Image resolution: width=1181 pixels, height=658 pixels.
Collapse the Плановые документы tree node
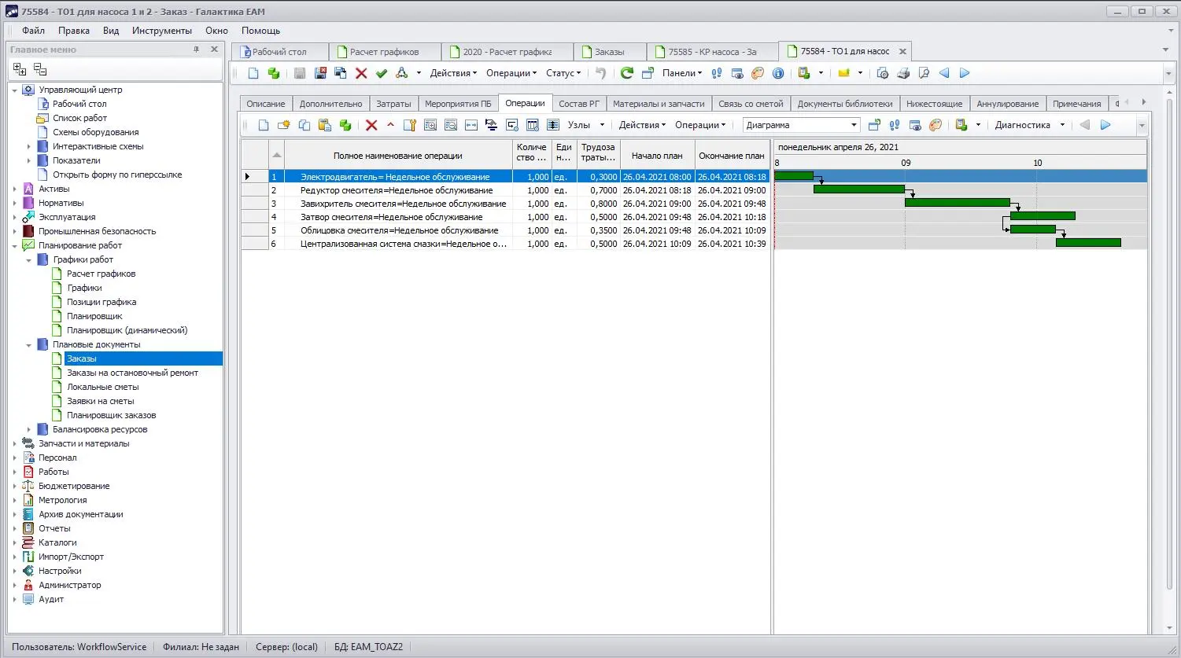click(29, 344)
